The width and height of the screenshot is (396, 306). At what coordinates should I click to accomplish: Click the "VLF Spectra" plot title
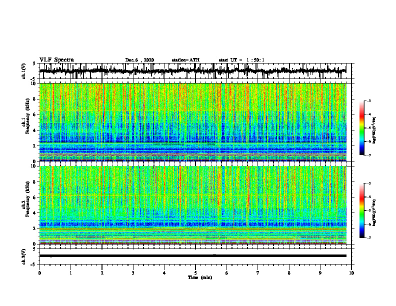click(56, 59)
